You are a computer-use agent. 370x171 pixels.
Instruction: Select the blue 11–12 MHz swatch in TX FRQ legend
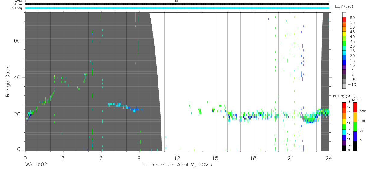344,137
